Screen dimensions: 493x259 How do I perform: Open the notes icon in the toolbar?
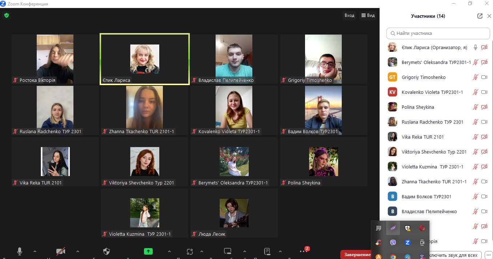tap(267, 251)
